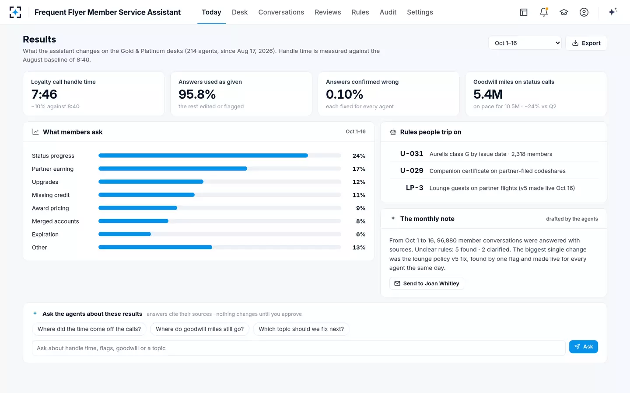Open the Rules tab
630x393 pixels.
click(x=360, y=12)
